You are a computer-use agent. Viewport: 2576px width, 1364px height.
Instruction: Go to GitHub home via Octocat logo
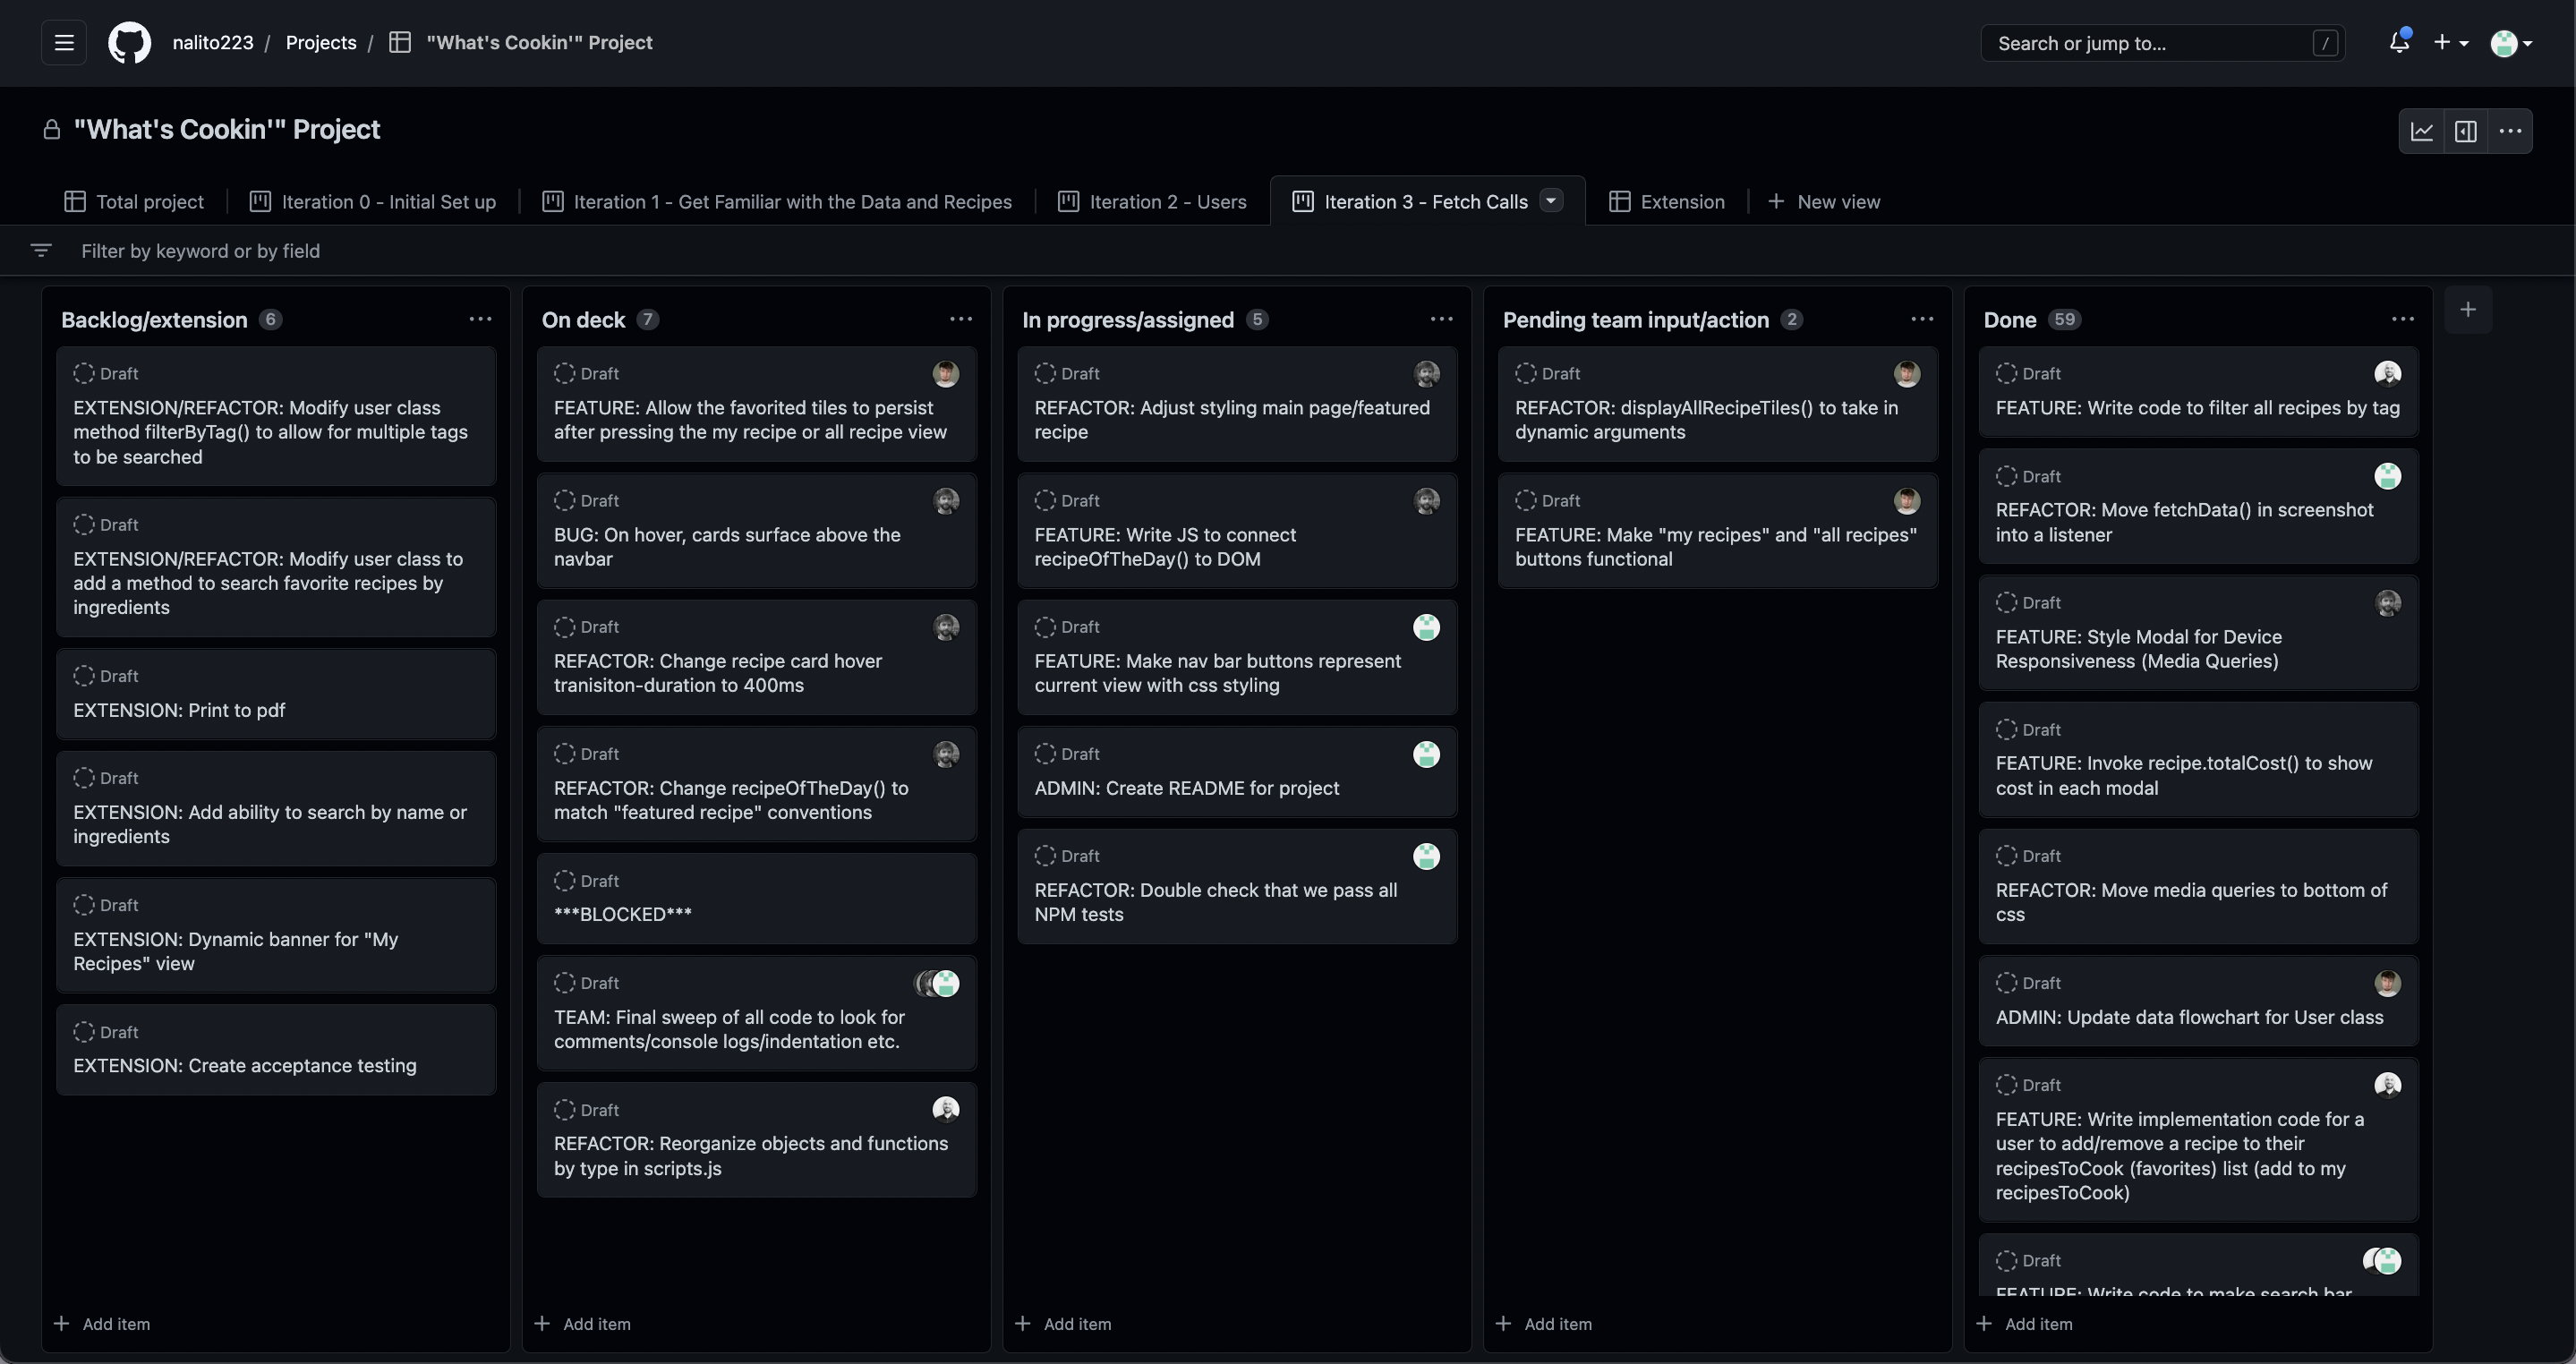click(130, 43)
